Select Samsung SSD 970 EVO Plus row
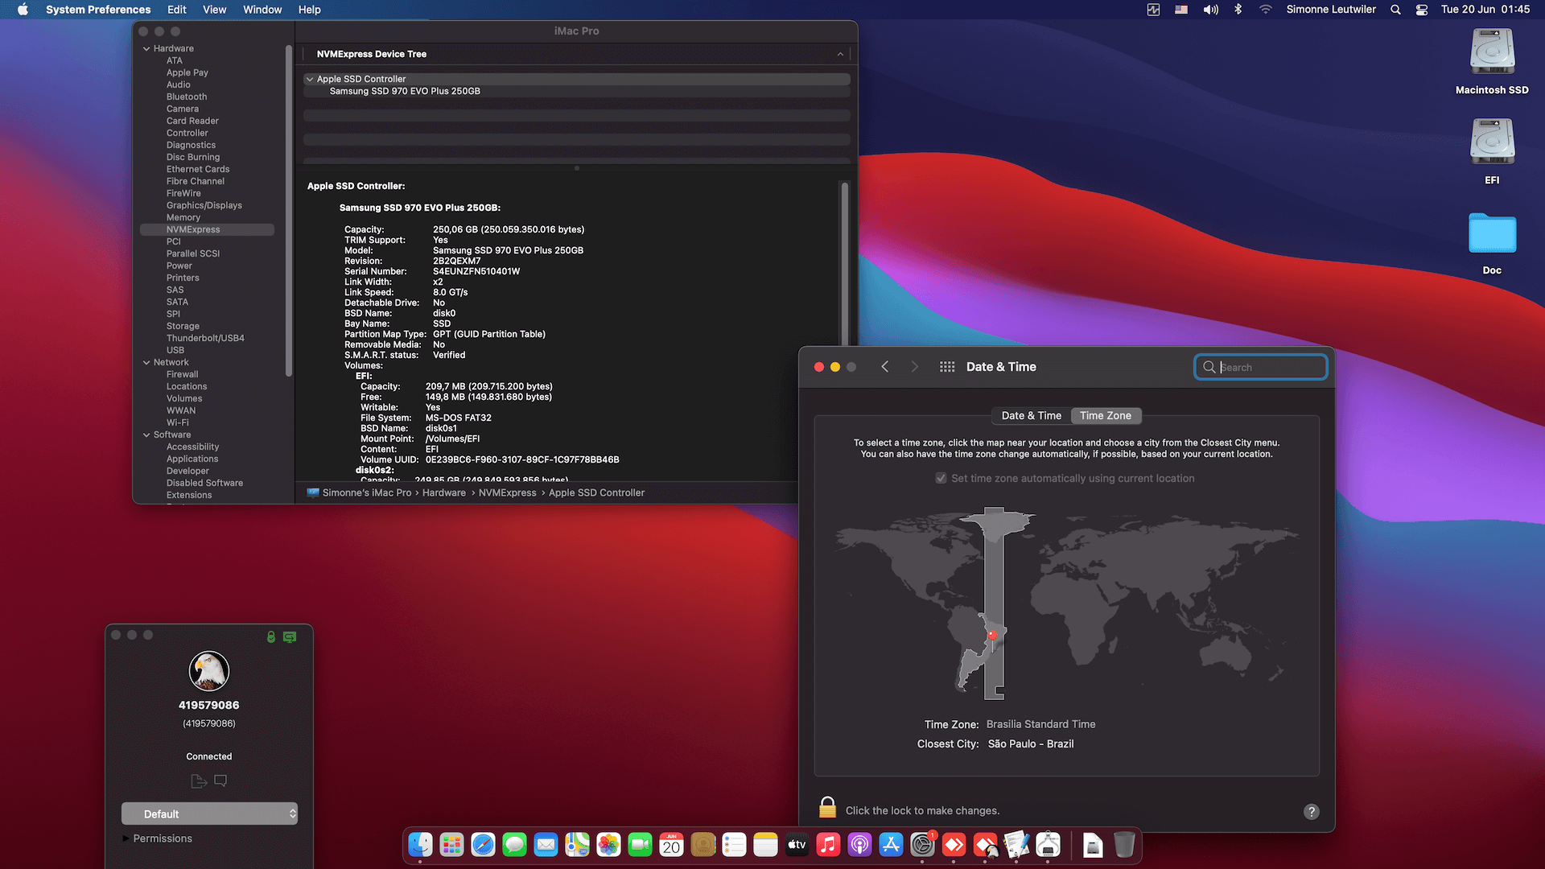Image resolution: width=1545 pixels, height=869 pixels. pyautogui.click(x=576, y=91)
